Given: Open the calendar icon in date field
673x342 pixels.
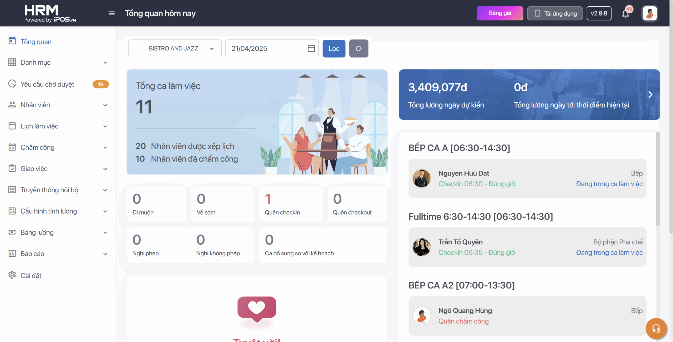Looking at the screenshot, I should point(311,49).
